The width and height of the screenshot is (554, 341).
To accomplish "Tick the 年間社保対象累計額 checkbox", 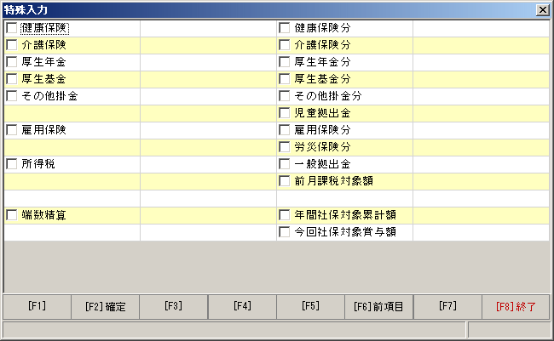I will (x=285, y=215).
